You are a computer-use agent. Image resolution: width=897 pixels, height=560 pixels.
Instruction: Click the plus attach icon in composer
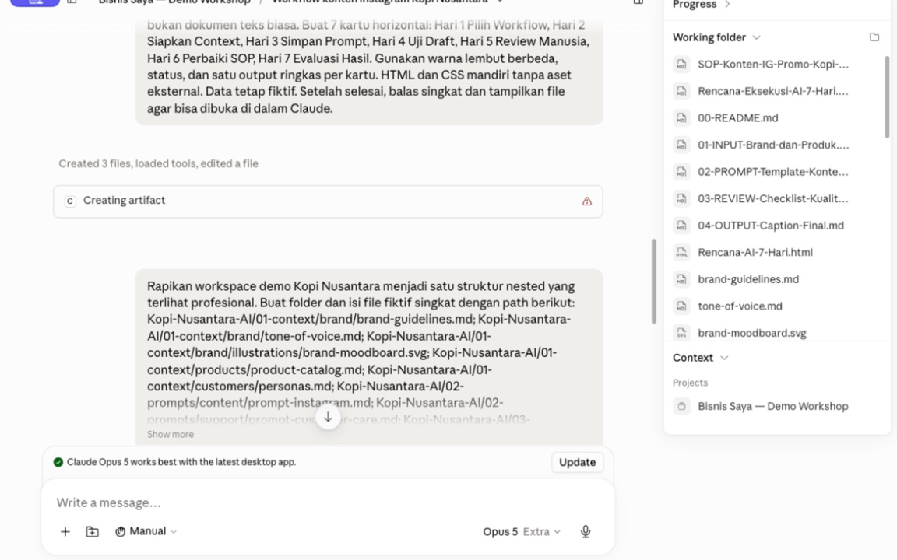[65, 531]
